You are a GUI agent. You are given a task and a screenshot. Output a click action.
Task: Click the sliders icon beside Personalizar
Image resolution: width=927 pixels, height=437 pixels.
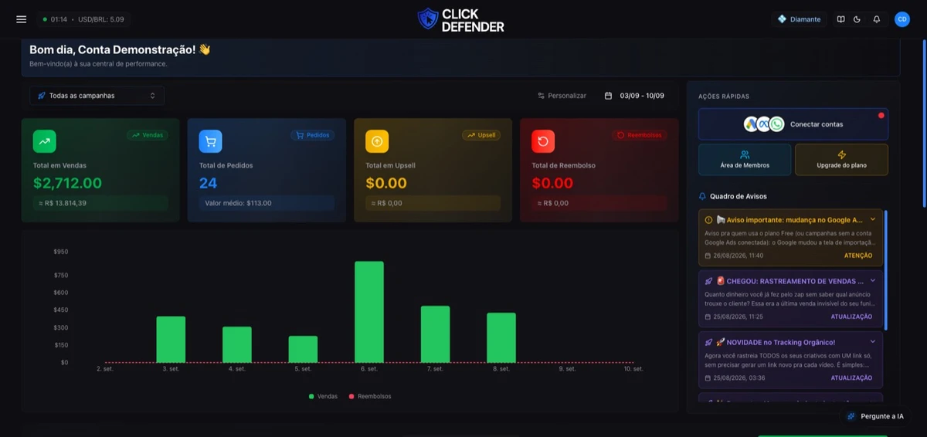542,96
